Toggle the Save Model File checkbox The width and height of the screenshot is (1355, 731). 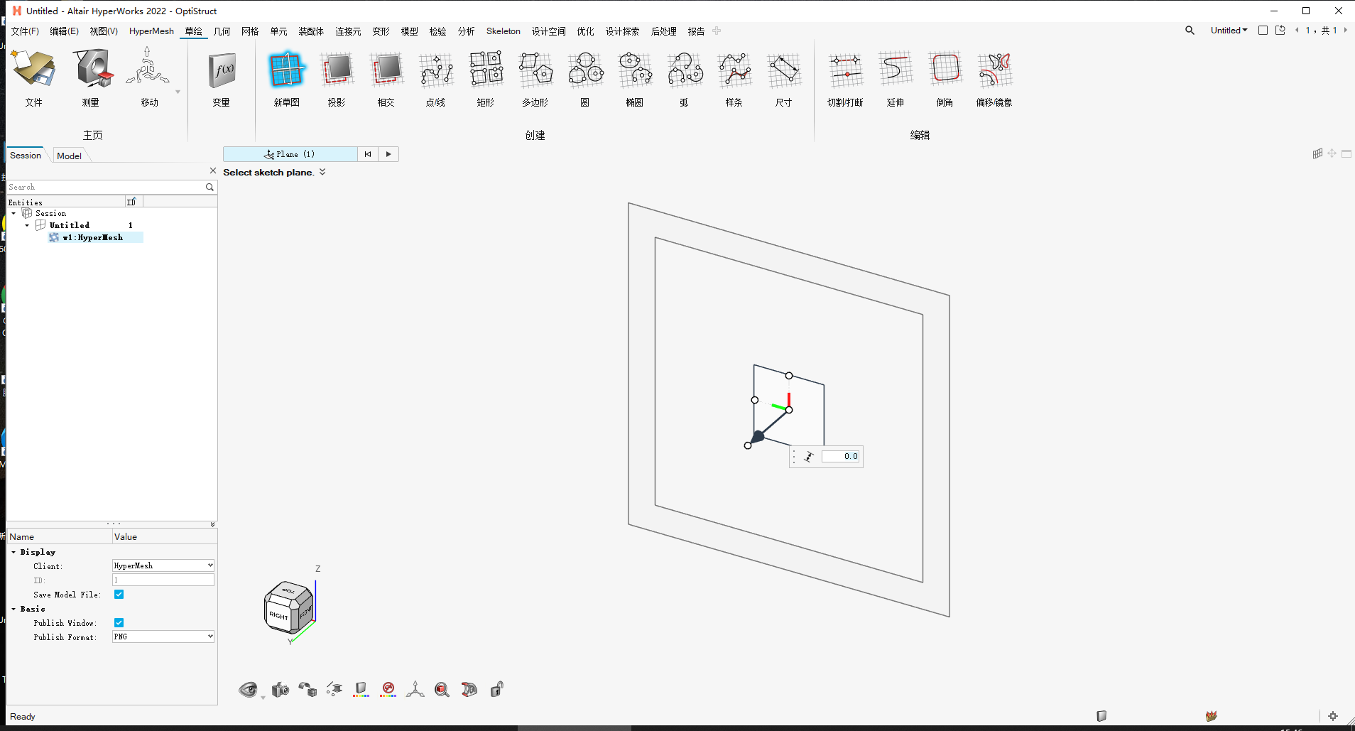pos(119,595)
